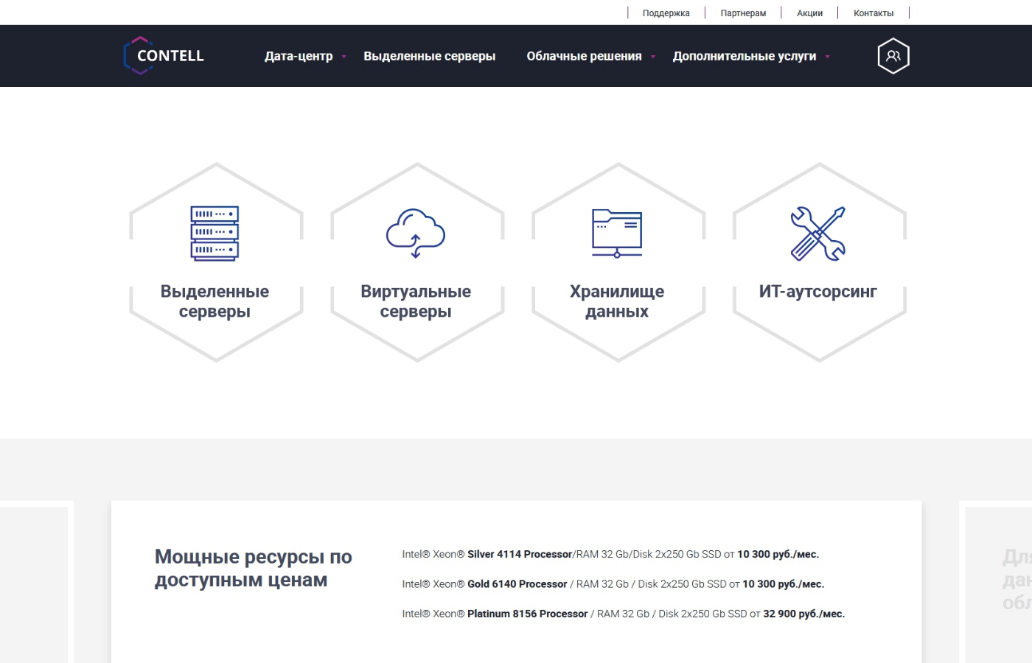Show the previous slide card on the left

[37, 582]
